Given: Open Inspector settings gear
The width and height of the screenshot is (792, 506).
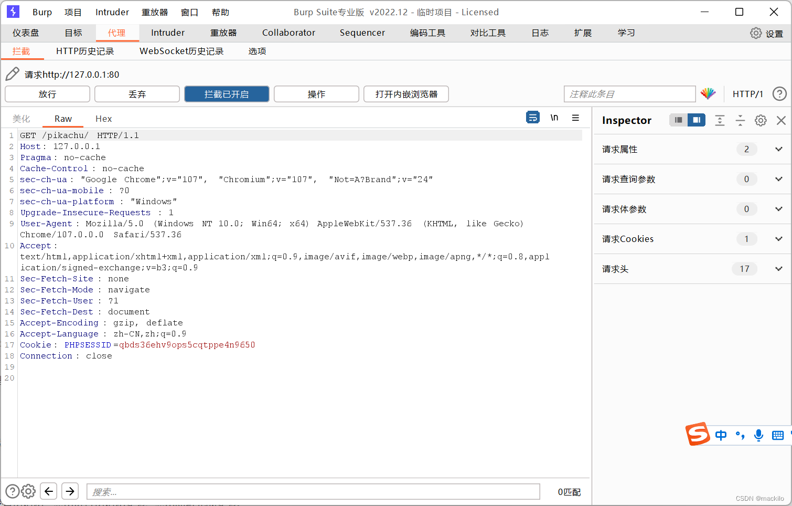Looking at the screenshot, I should click(761, 120).
